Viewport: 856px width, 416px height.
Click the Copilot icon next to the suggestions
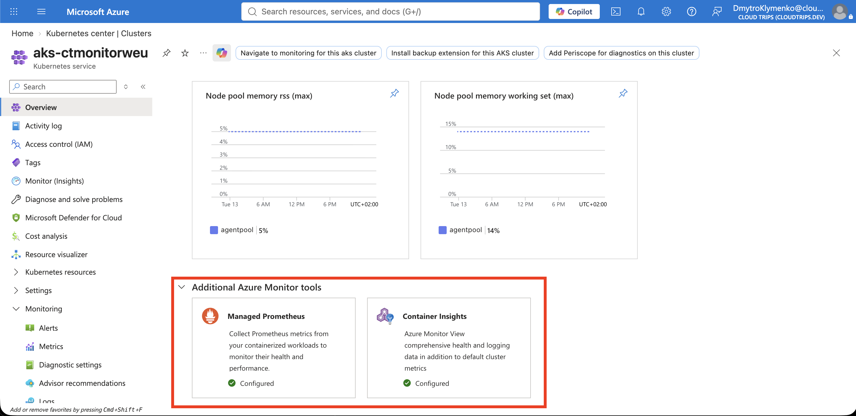222,53
